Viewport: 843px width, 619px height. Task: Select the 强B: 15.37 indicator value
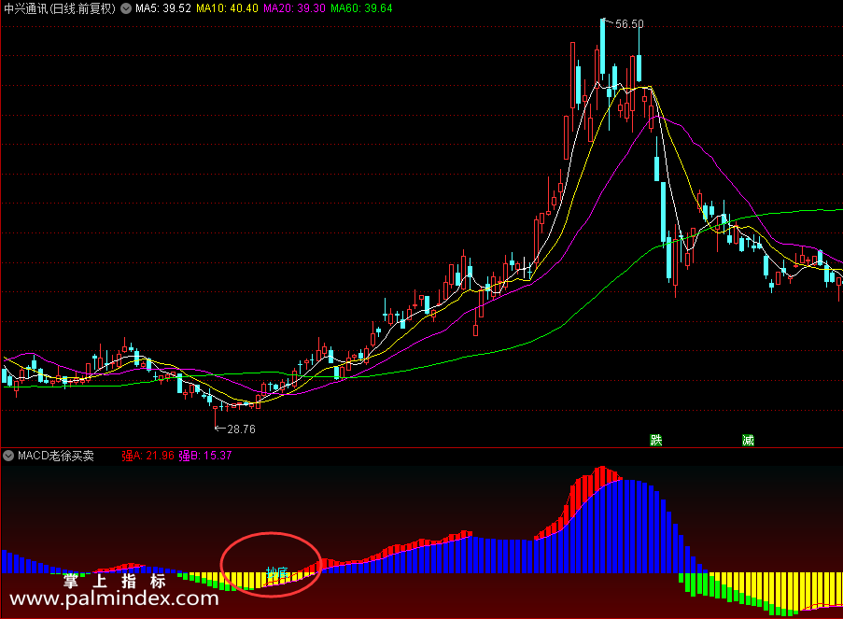pos(204,456)
